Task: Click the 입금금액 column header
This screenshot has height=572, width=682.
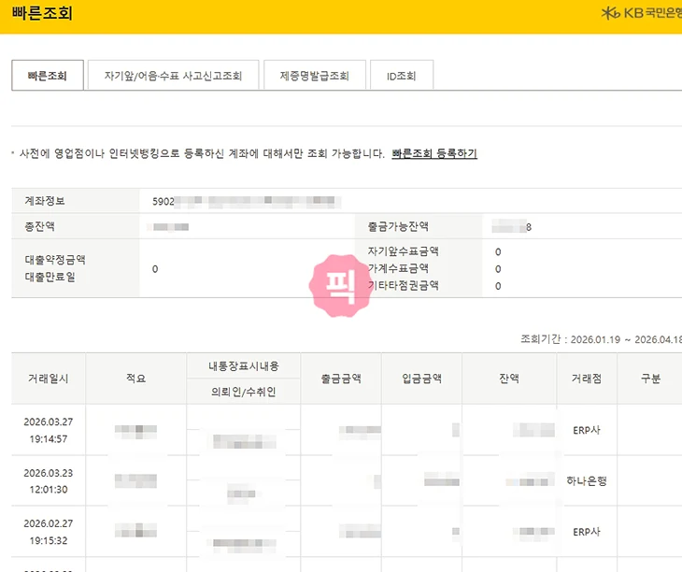Action: coord(422,379)
